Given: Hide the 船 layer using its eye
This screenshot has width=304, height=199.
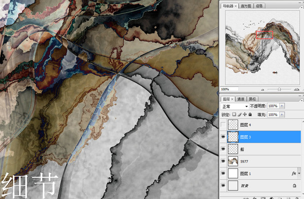Looking at the screenshot, I should pos(223,149).
